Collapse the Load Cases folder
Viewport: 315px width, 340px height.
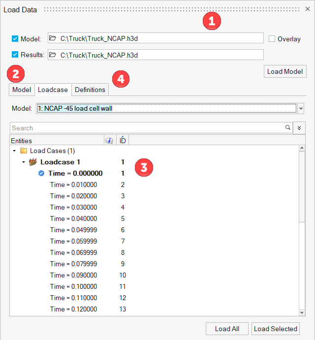point(14,151)
